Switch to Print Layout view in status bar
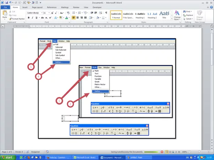The image size is (214, 160). coord(167,152)
